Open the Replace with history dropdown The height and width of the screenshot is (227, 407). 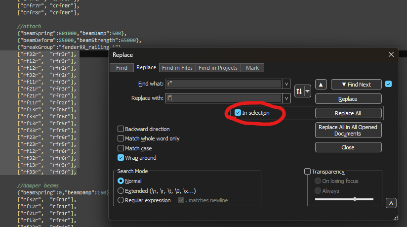(x=286, y=98)
